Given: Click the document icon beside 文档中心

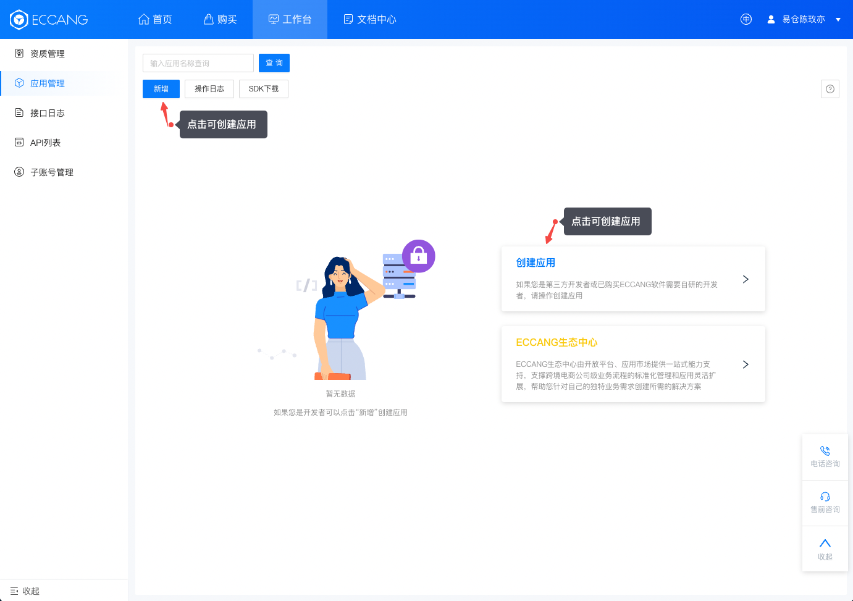Looking at the screenshot, I should (348, 19).
